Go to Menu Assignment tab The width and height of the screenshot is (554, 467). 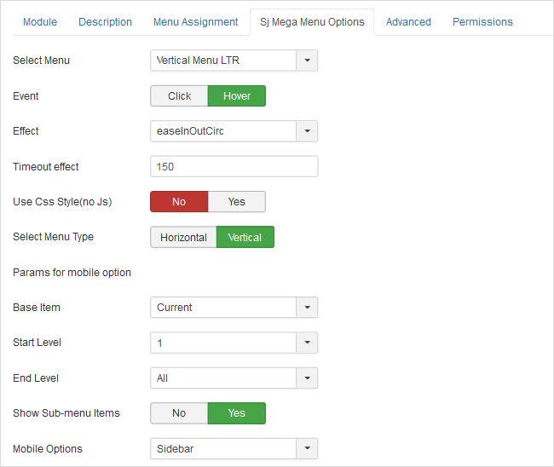coord(196,21)
